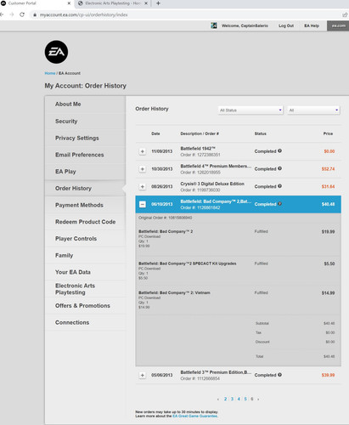Close the Electronic Arts Playtesting tab

coord(146,3)
